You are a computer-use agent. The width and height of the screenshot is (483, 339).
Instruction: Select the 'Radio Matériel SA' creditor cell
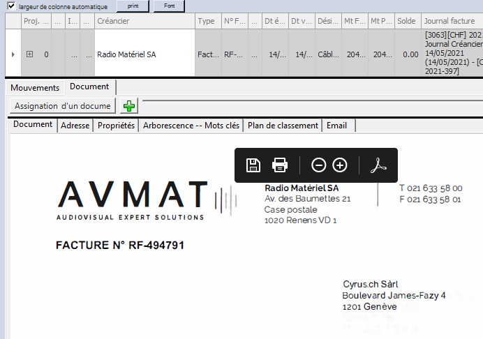144,53
